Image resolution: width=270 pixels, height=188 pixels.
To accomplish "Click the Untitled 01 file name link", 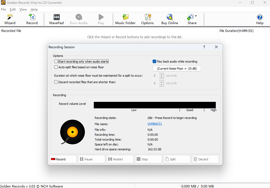I will point(155,124).
